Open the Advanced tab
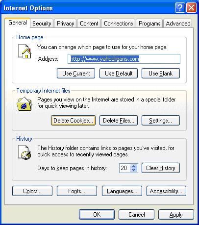Screen dimensions: 199x225 tap(178, 24)
